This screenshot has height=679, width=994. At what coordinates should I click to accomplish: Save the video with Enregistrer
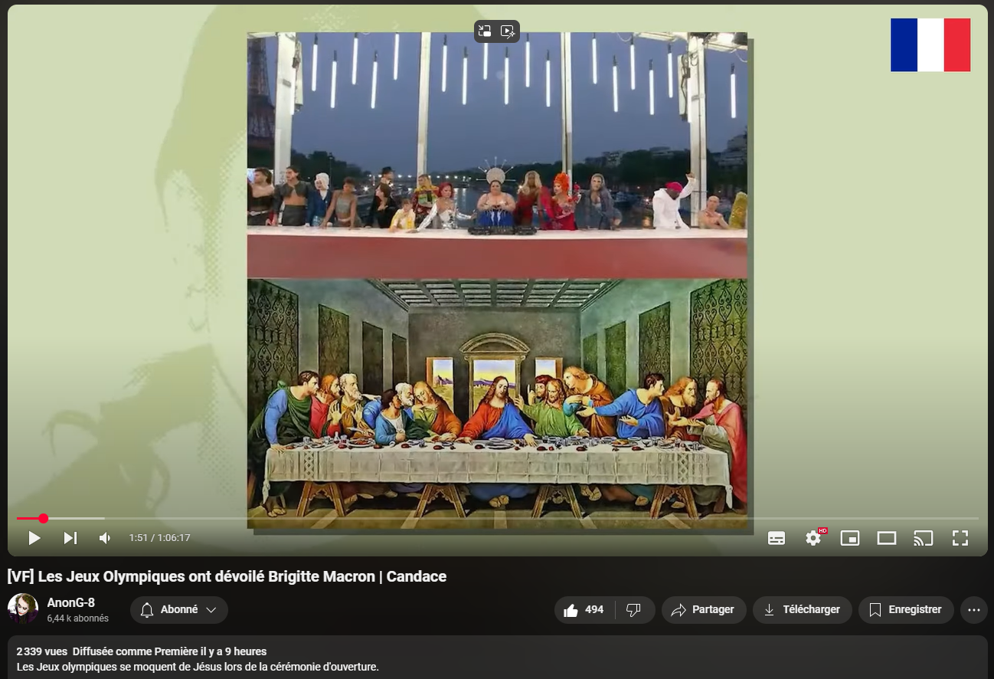906,610
